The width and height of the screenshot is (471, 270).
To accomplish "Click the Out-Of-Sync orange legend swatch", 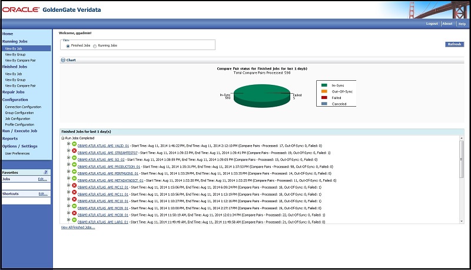I will [x=324, y=91].
